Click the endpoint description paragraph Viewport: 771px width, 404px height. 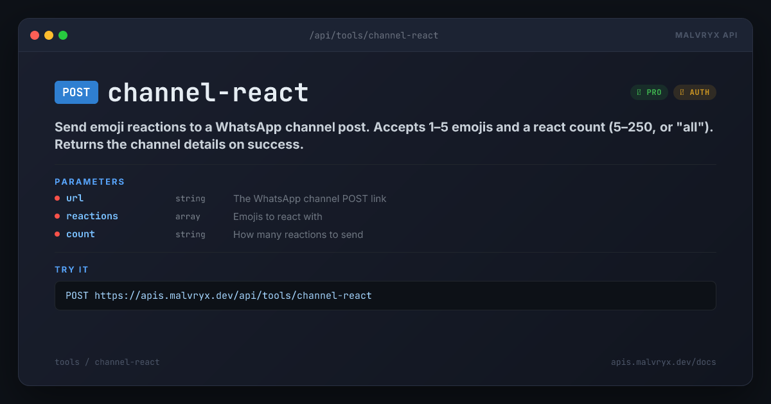click(384, 136)
